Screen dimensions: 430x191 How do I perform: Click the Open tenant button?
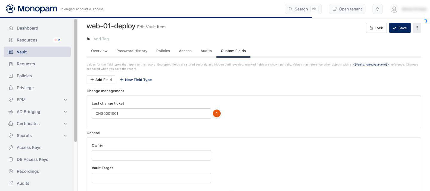pos(347,9)
